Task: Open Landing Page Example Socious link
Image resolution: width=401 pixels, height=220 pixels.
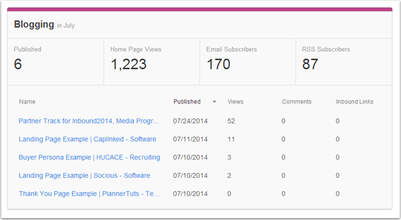Action: tap(85, 175)
